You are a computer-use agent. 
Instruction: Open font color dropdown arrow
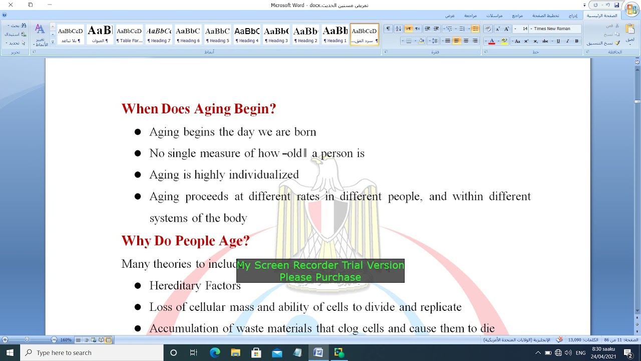(x=486, y=41)
